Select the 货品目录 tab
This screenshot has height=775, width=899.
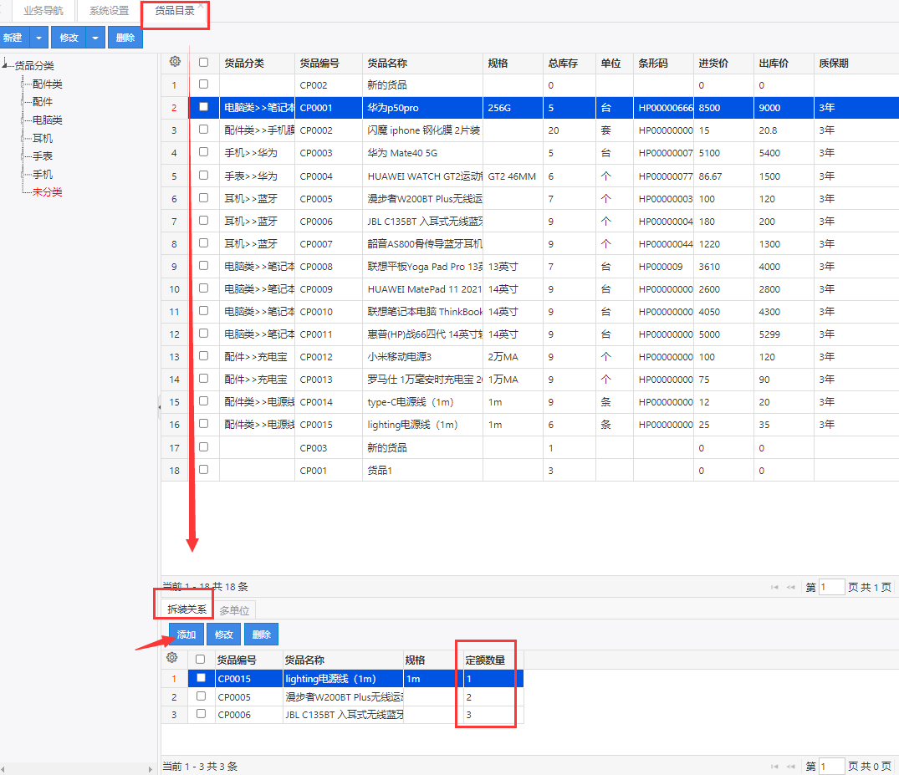click(x=175, y=11)
